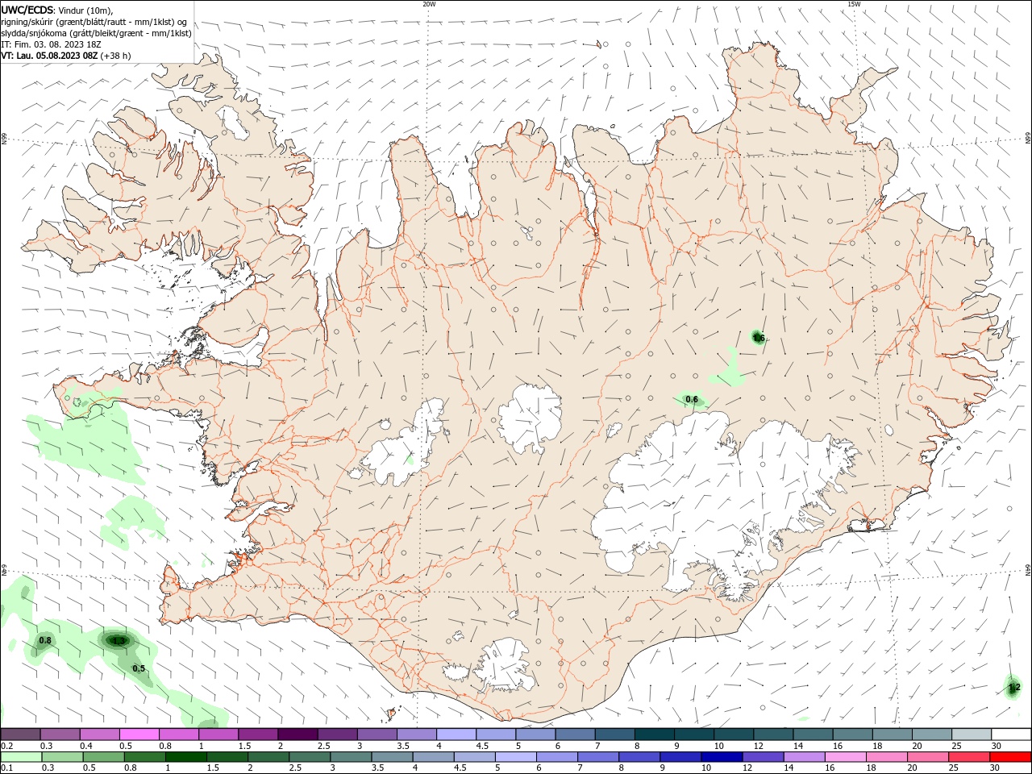Click the 15W longitude label at top
Viewport: 1032px width, 774px height.
tap(853, 4)
